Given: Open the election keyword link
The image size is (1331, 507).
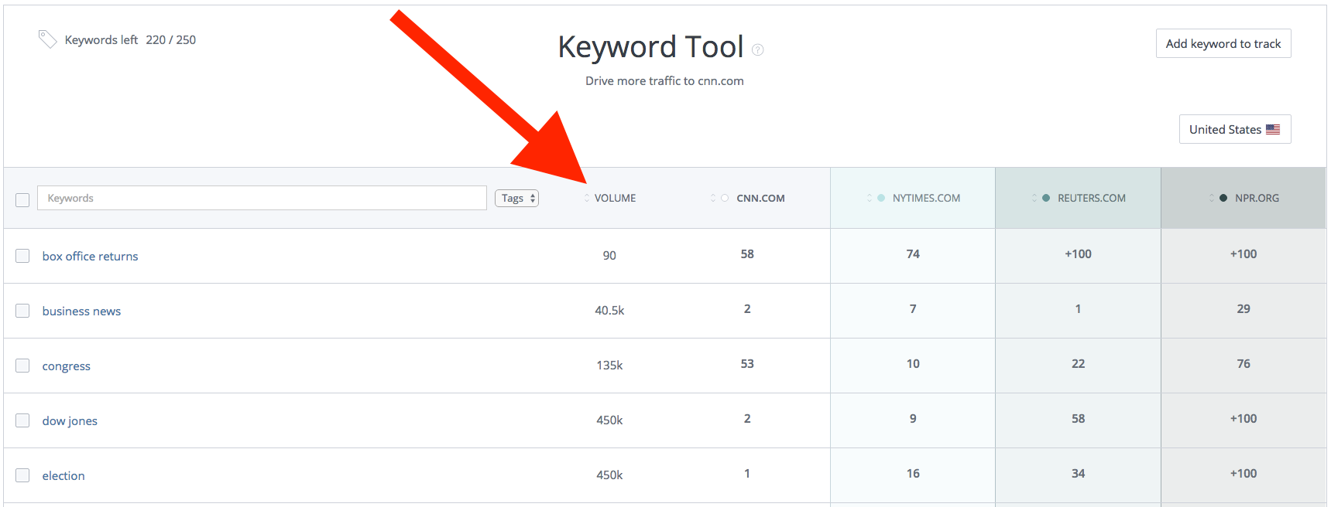Looking at the screenshot, I should click(63, 475).
